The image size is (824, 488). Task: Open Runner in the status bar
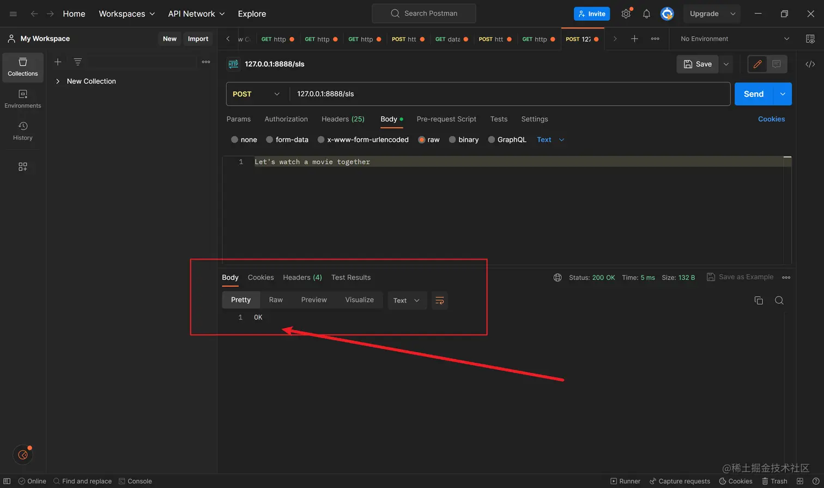tap(625, 481)
